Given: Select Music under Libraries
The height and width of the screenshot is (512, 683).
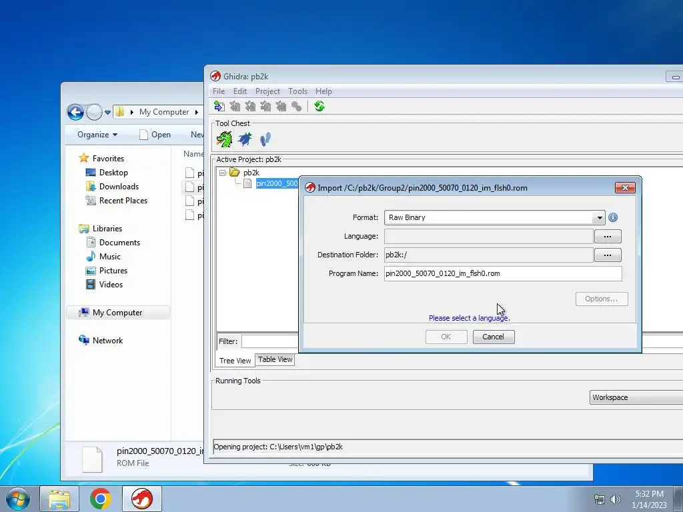Looking at the screenshot, I should pyautogui.click(x=109, y=257).
